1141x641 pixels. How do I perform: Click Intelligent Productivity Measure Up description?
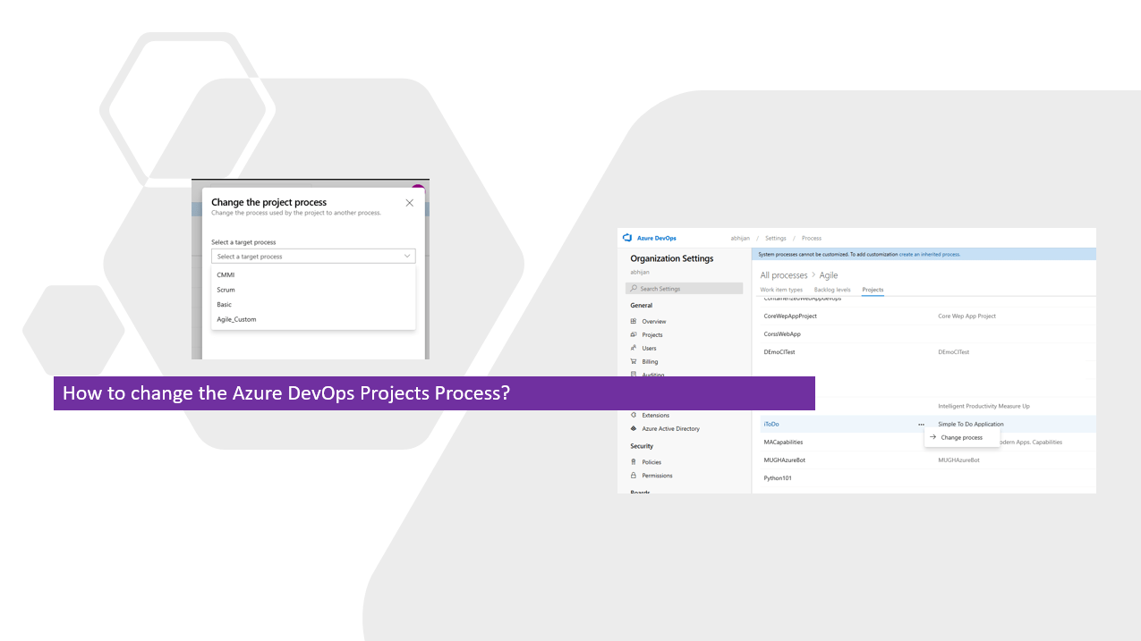coord(983,406)
